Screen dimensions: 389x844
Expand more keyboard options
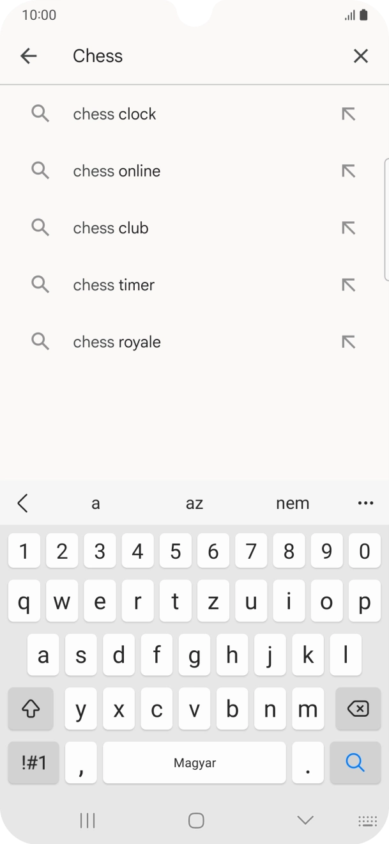point(365,503)
